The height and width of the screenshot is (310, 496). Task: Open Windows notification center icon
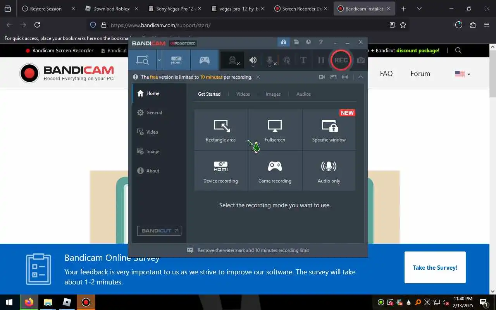pyautogui.click(x=484, y=303)
